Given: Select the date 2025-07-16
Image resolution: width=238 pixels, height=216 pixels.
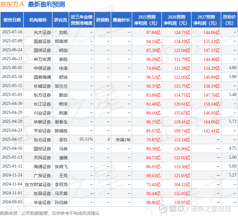Looking at the screenshot, I should click(12, 32).
